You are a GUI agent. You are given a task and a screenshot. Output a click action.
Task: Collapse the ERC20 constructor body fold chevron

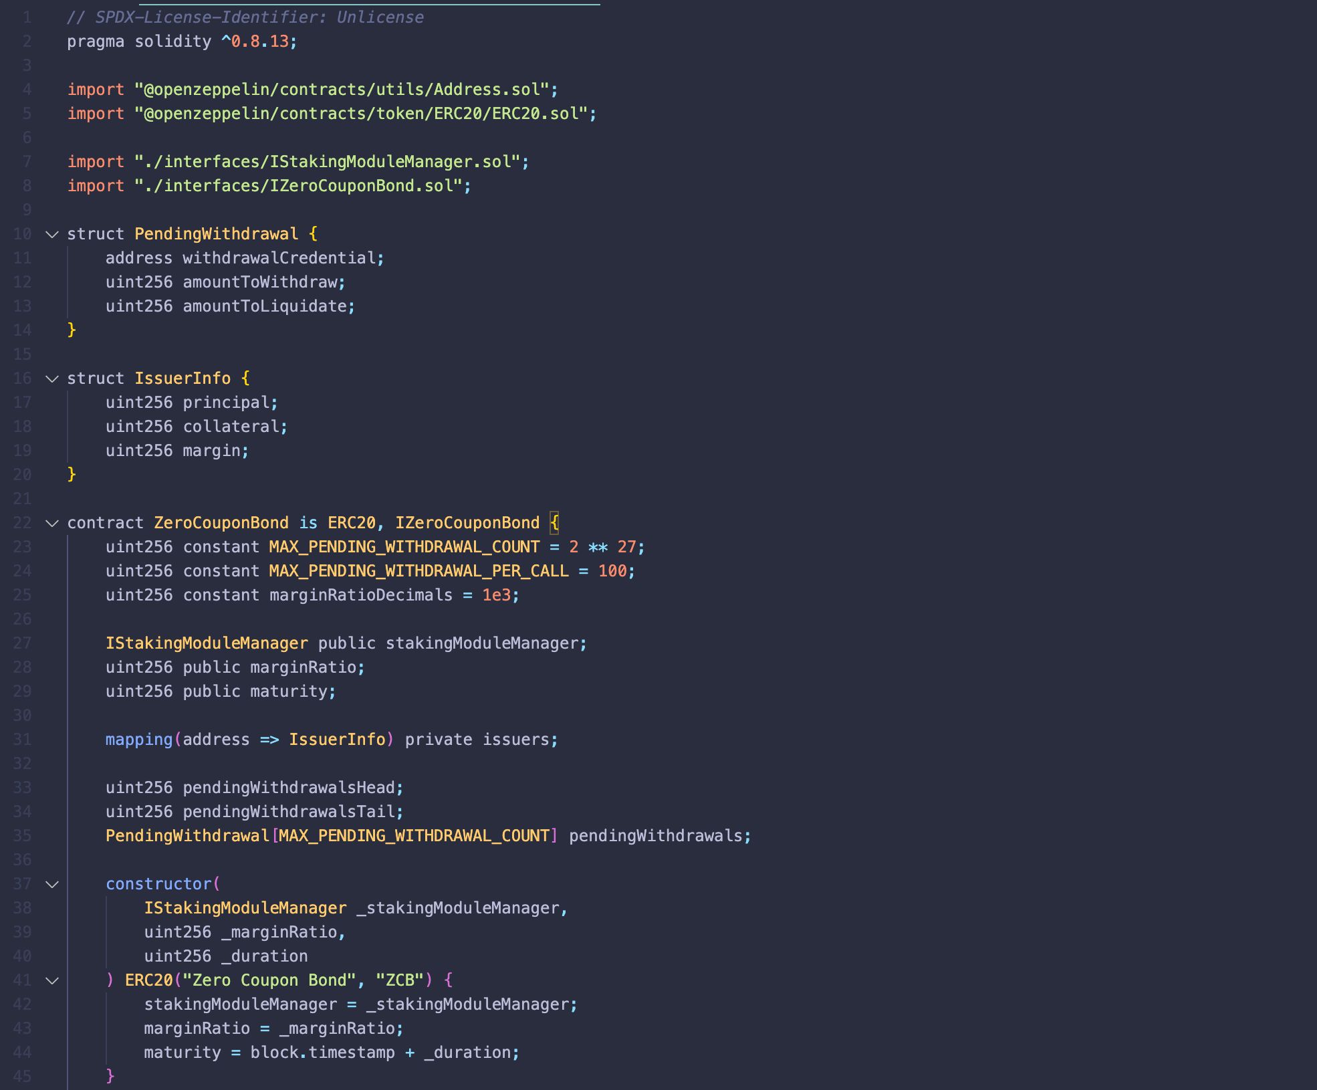point(52,980)
